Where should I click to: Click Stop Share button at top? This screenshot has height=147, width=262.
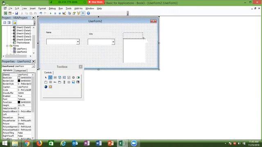tap(96, 2)
